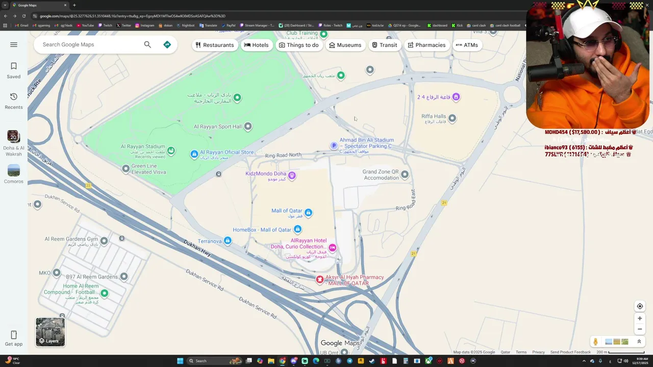653x367 pixels.
Task: Select the Home Al Reem Compound football pin
Action: point(105,293)
